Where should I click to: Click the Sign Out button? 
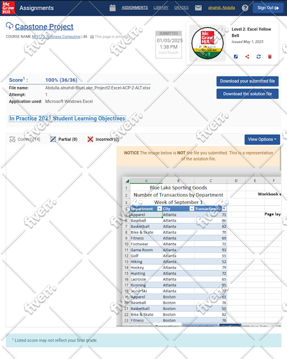point(268,8)
